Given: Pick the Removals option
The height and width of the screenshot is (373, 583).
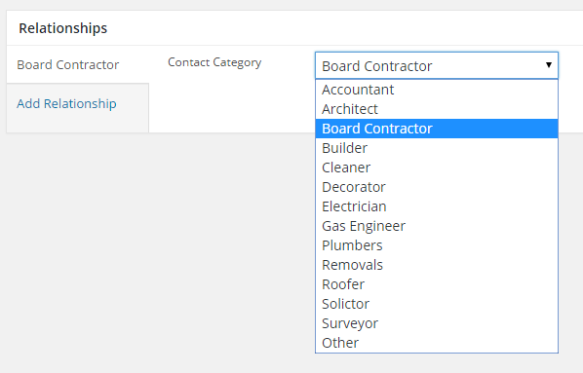Looking at the screenshot, I should [437, 265].
